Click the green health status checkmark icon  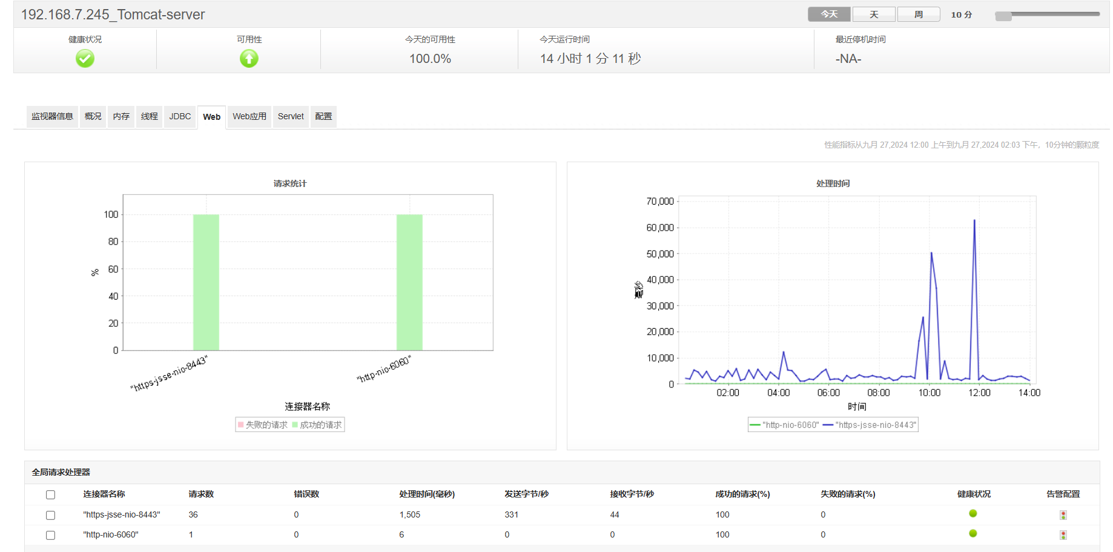pyautogui.click(x=85, y=59)
